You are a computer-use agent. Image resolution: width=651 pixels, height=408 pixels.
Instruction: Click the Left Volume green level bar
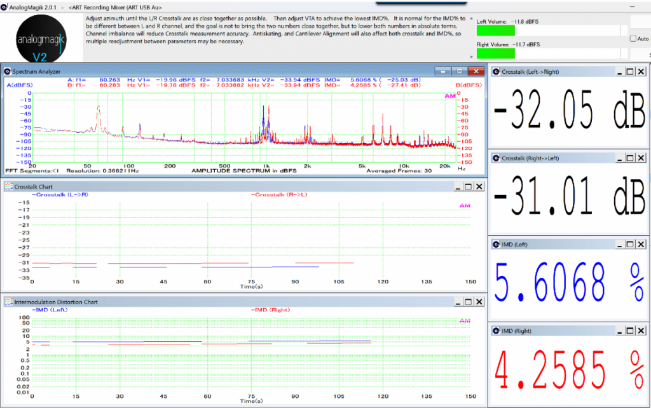point(496,31)
